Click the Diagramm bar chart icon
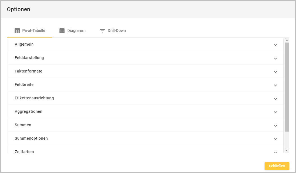The image size is (296, 173). tap(62, 31)
